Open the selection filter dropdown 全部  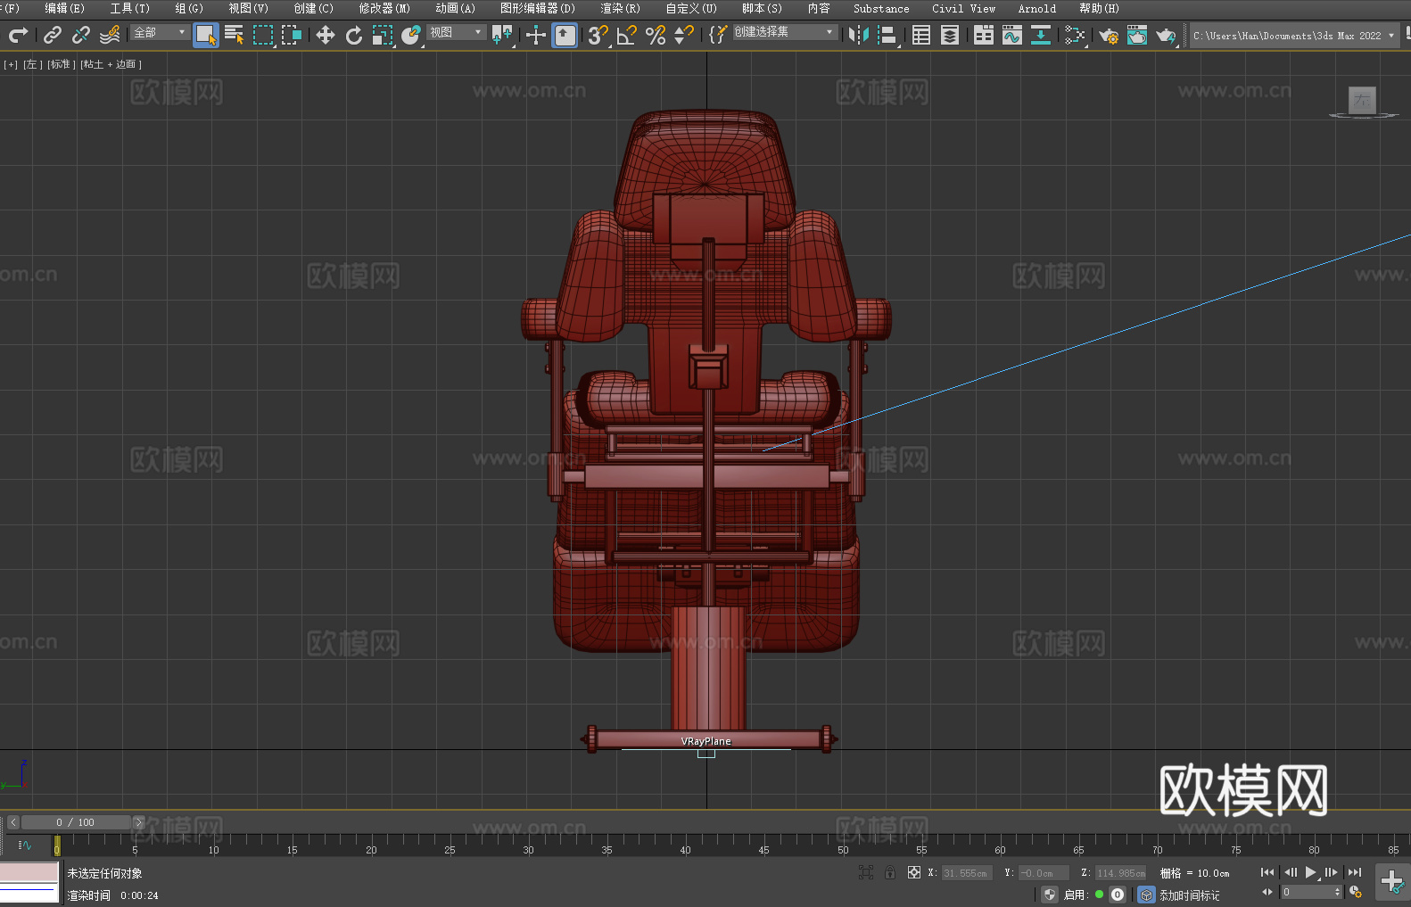point(160,32)
